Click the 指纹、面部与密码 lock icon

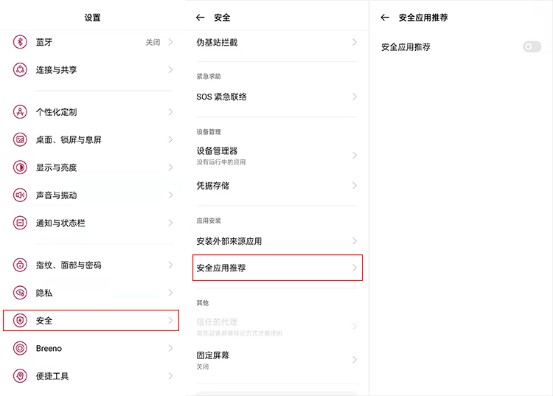pyautogui.click(x=20, y=265)
